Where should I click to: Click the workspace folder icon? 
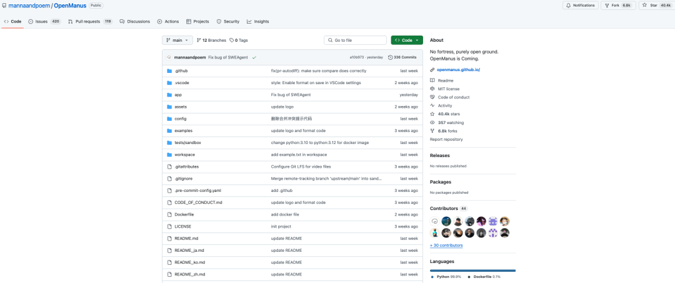[x=169, y=155]
